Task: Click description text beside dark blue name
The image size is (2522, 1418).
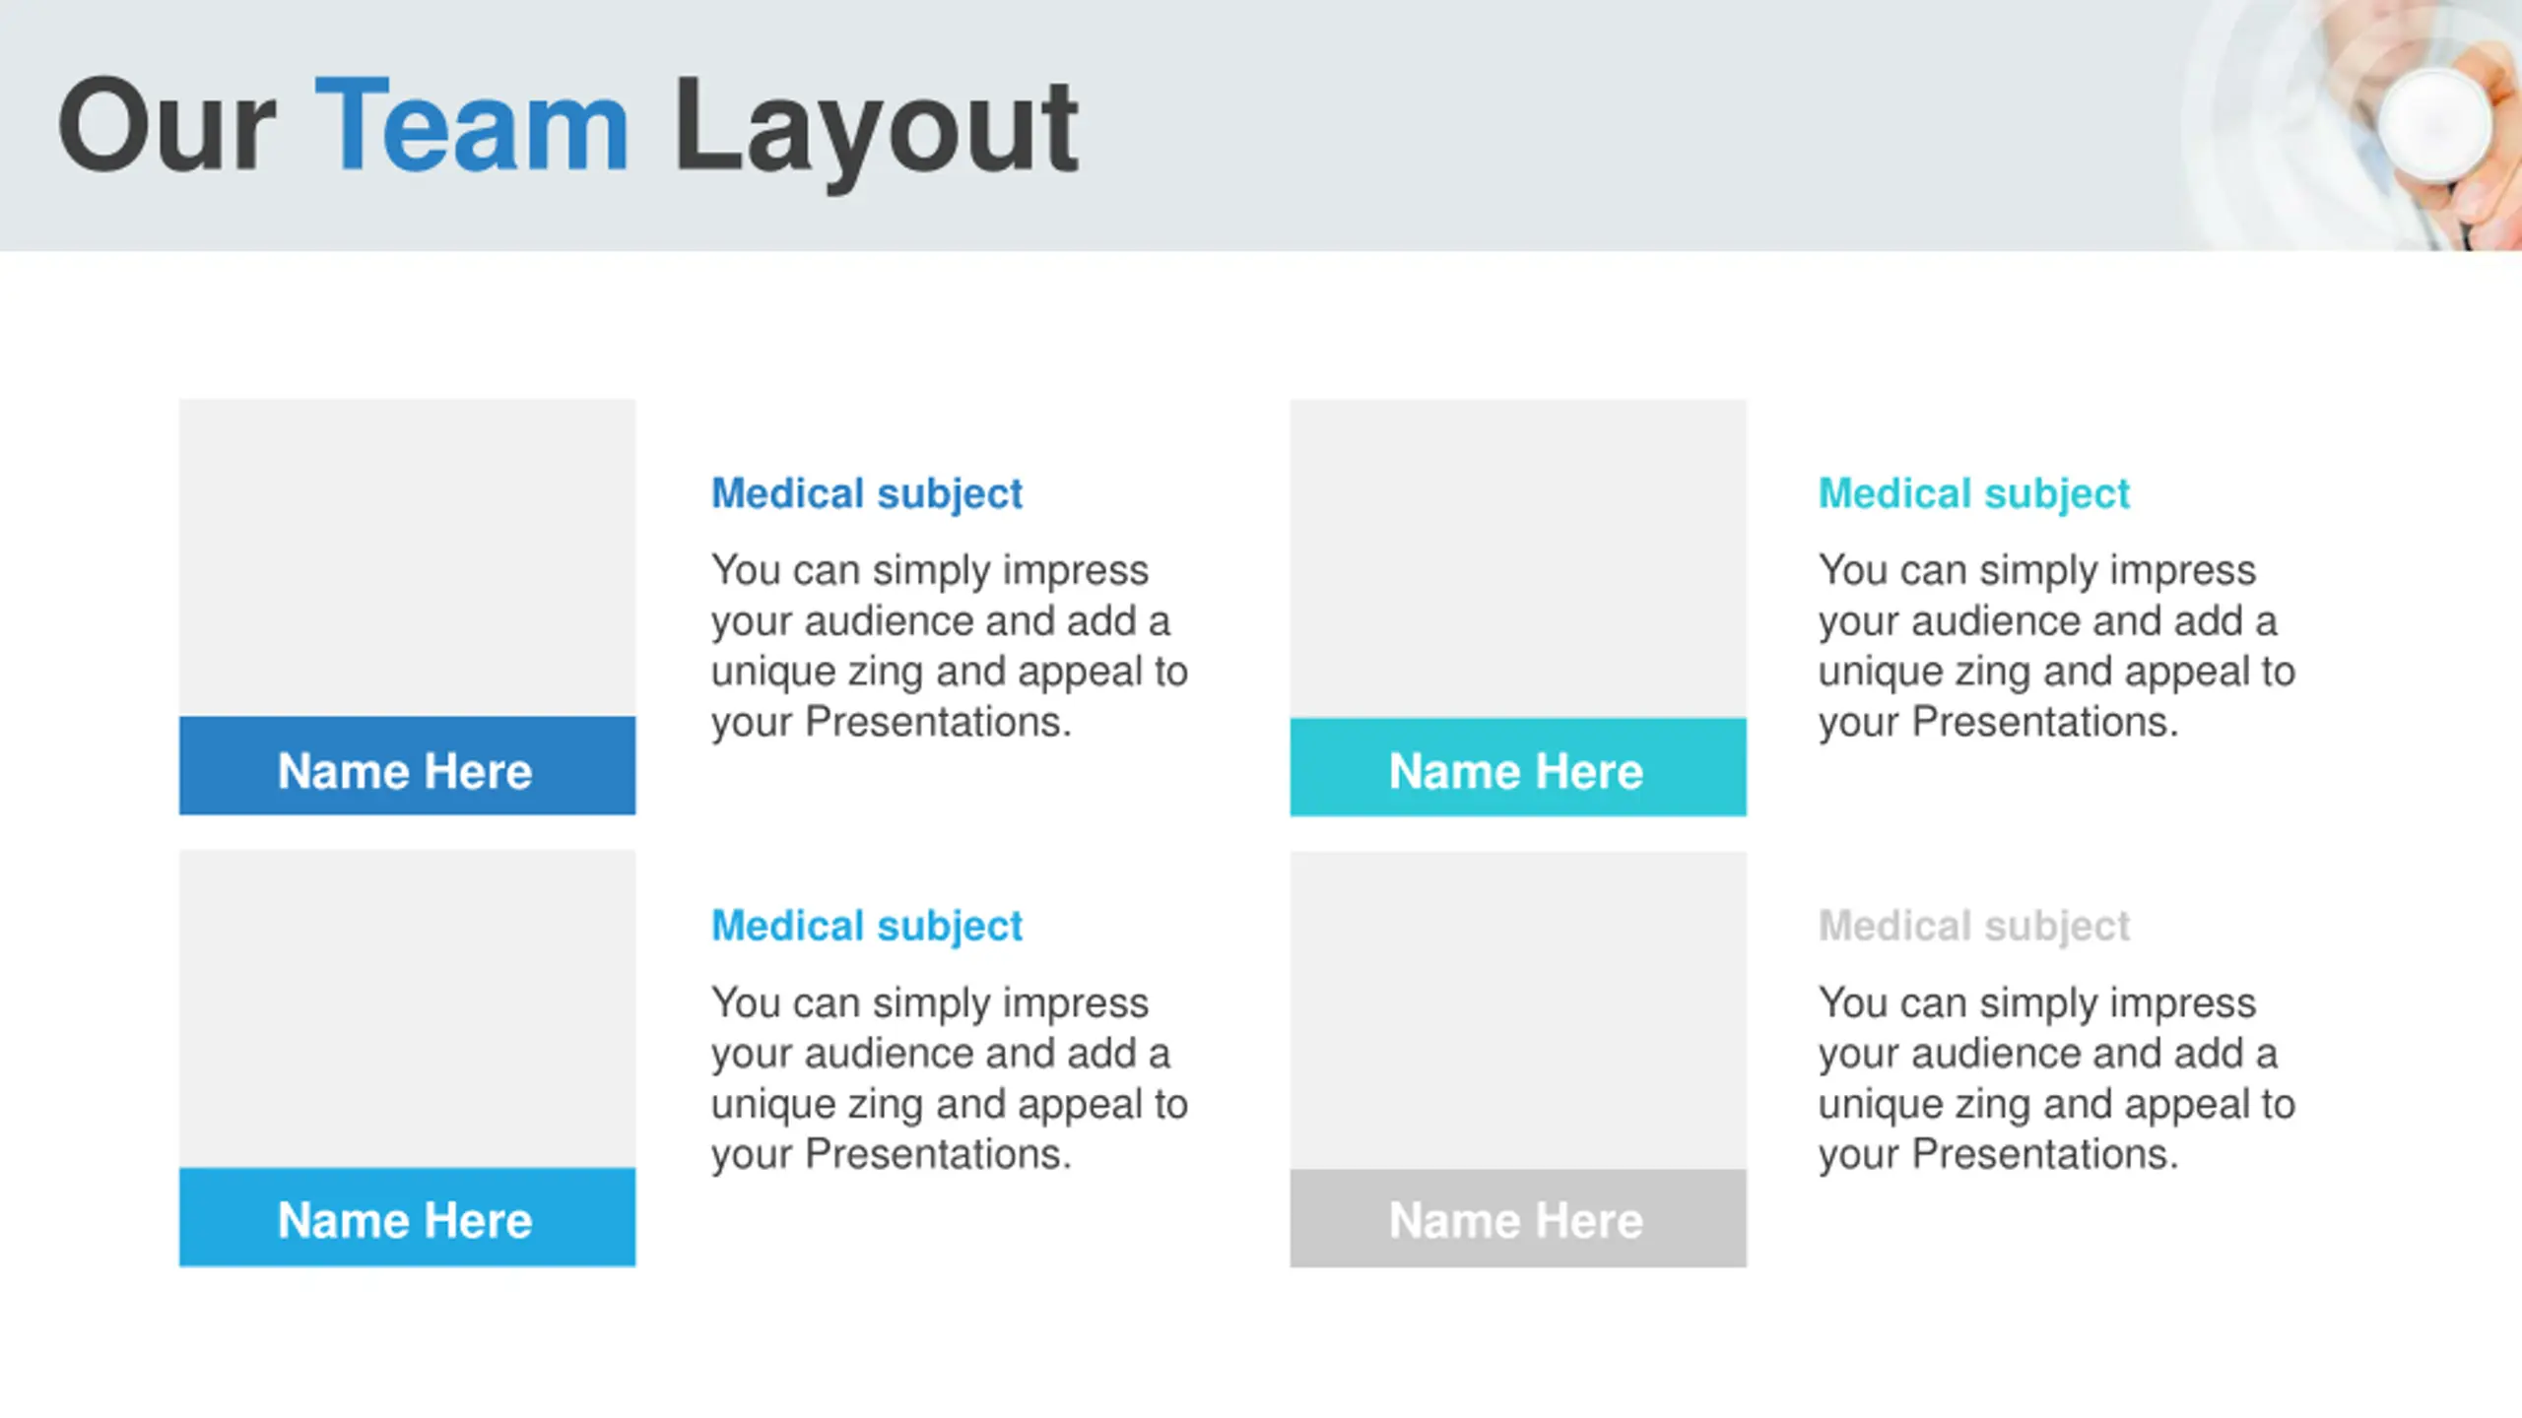Action: click(950, 646)
